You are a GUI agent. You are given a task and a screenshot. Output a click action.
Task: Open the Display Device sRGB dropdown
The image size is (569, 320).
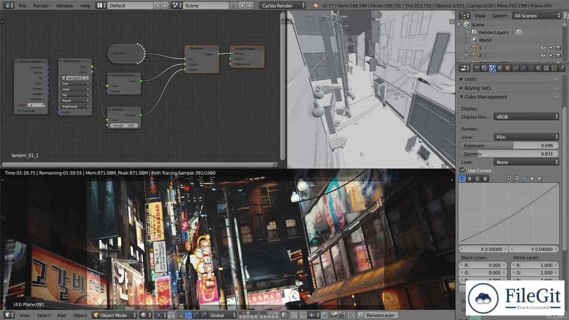point(526,117)
